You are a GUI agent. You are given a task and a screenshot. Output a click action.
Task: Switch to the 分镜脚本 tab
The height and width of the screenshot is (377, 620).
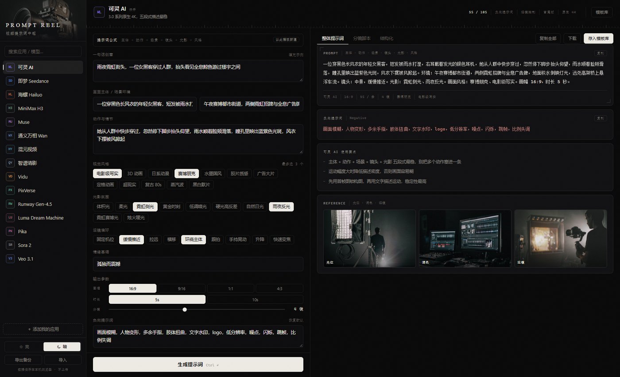[x=362, y=39]
